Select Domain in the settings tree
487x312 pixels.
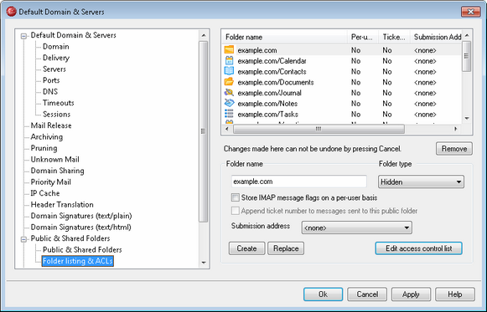point(56,47)
